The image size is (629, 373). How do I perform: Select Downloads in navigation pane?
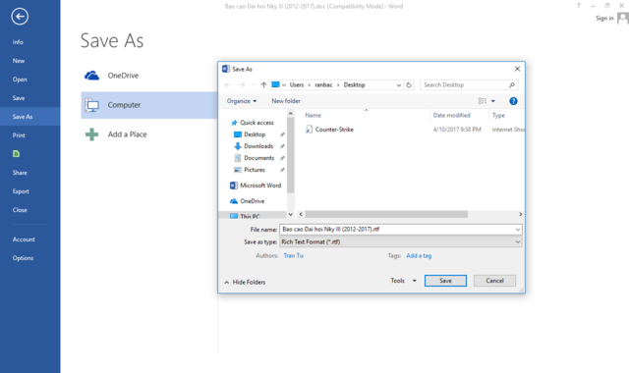point(258,146)
